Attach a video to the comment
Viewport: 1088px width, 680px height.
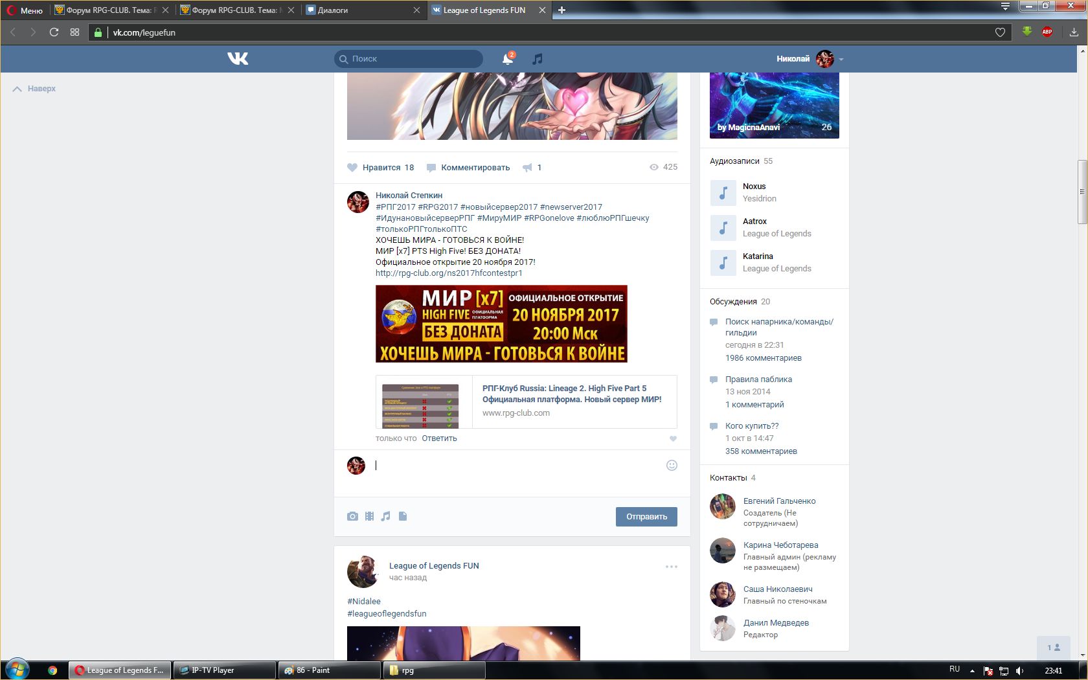[369, 516]
